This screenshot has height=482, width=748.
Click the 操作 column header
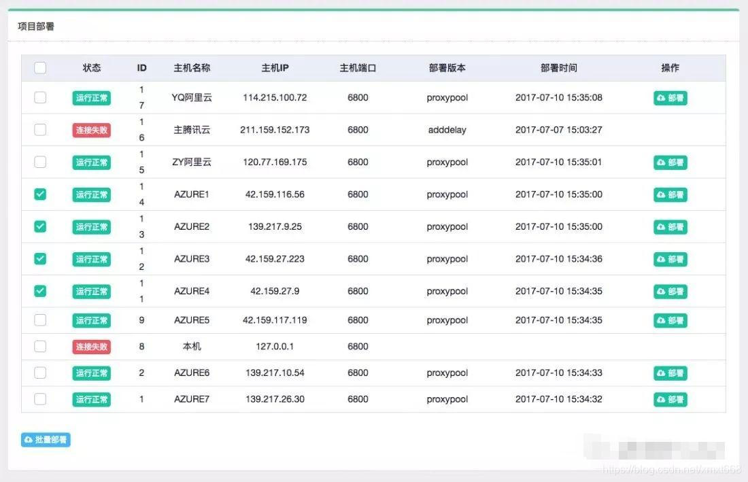click(x=670, y=68)
